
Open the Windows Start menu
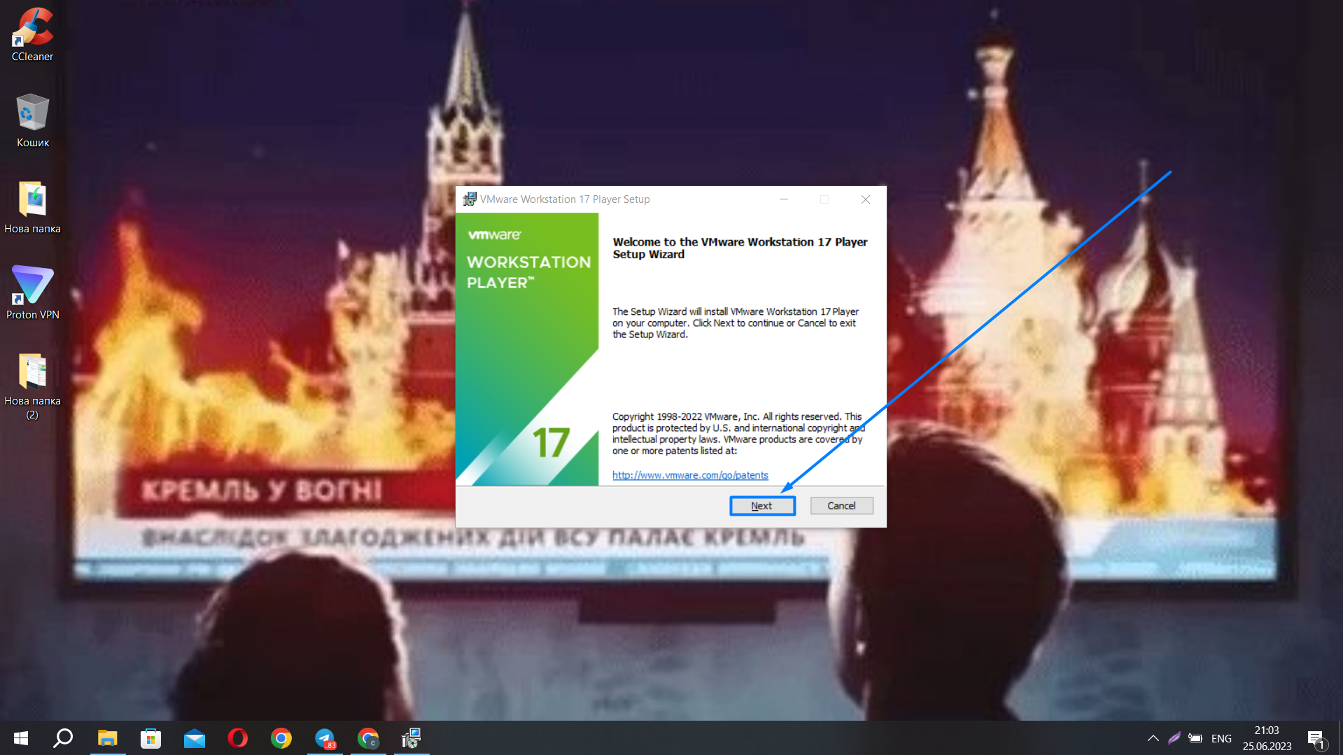(x=21, y=738)
